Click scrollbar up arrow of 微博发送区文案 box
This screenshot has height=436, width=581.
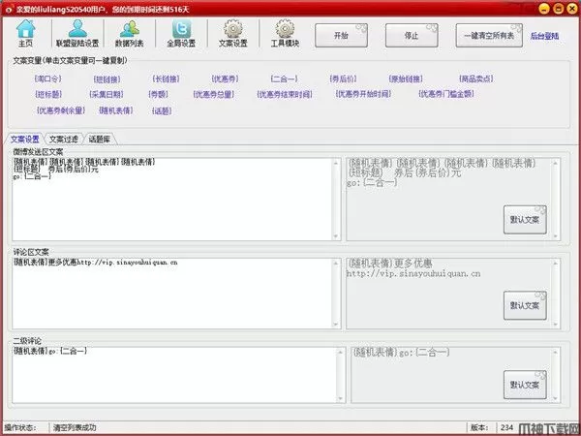pos(336,163)
